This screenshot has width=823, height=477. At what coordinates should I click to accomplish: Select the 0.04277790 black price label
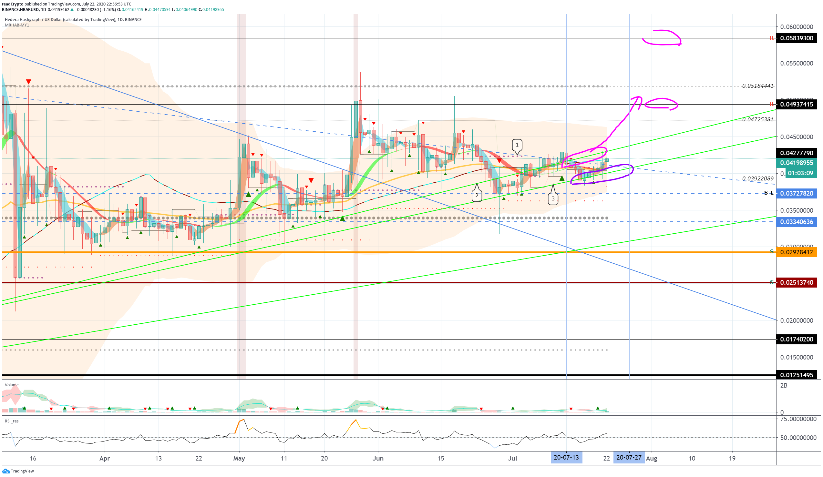797,153
